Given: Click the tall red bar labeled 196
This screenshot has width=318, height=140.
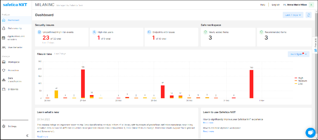Looking at the screenshot, I should (x=83, y=84).
